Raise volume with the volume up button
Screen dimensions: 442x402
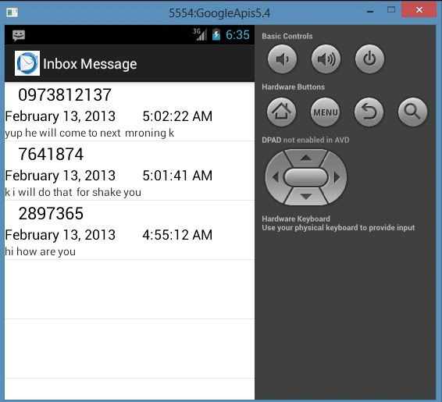326,59
